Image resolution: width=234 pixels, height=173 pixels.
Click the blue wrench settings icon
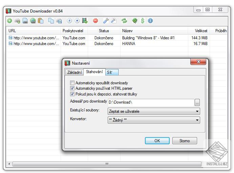106,21
